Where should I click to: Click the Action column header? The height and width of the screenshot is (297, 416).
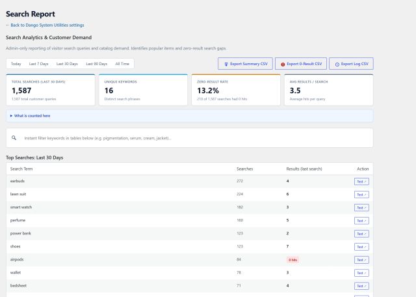[363, 169]
